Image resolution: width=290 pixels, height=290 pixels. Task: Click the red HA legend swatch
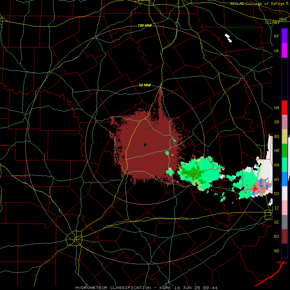tap(285, 108)
